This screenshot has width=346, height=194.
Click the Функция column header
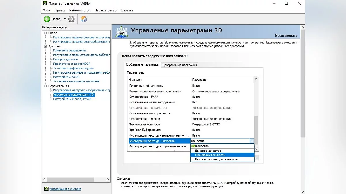159,80
